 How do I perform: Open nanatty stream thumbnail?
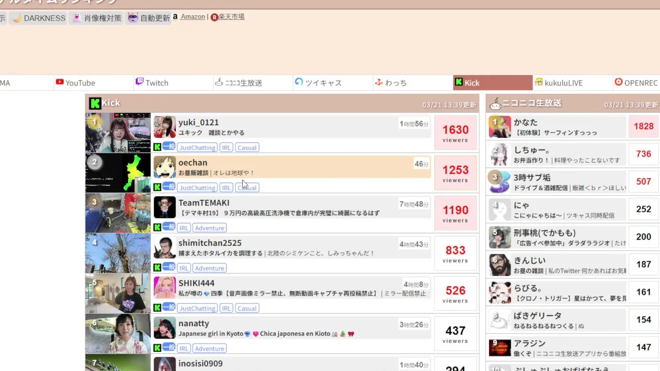click(118, 334)
